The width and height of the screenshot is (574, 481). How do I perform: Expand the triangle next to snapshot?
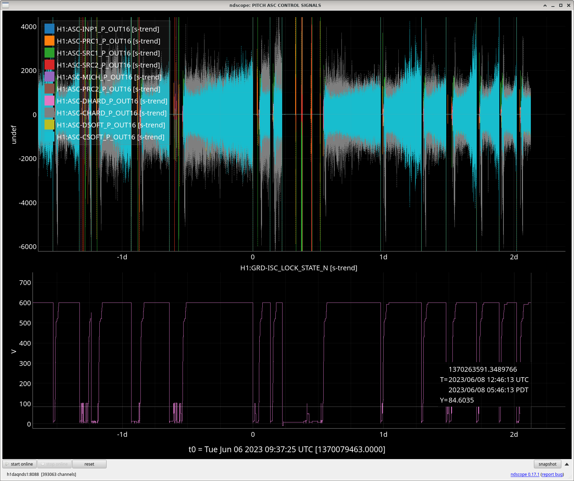(x=567, y=464)
